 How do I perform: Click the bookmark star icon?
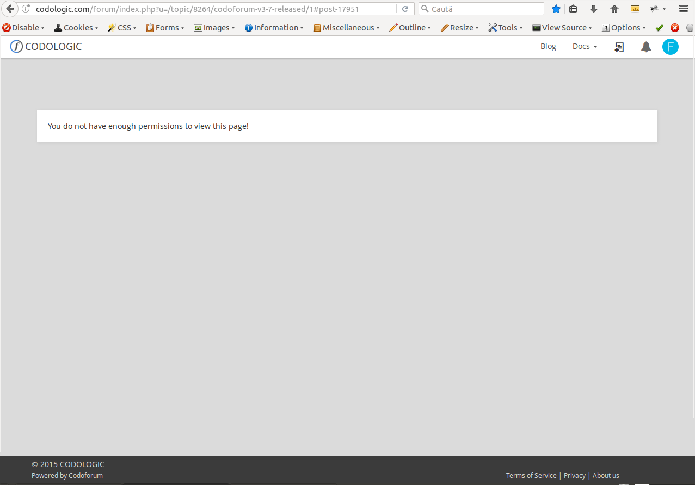tap(556, 9)
